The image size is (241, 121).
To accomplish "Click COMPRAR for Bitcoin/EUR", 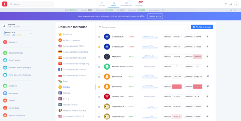I will click(x=192, y=77).
